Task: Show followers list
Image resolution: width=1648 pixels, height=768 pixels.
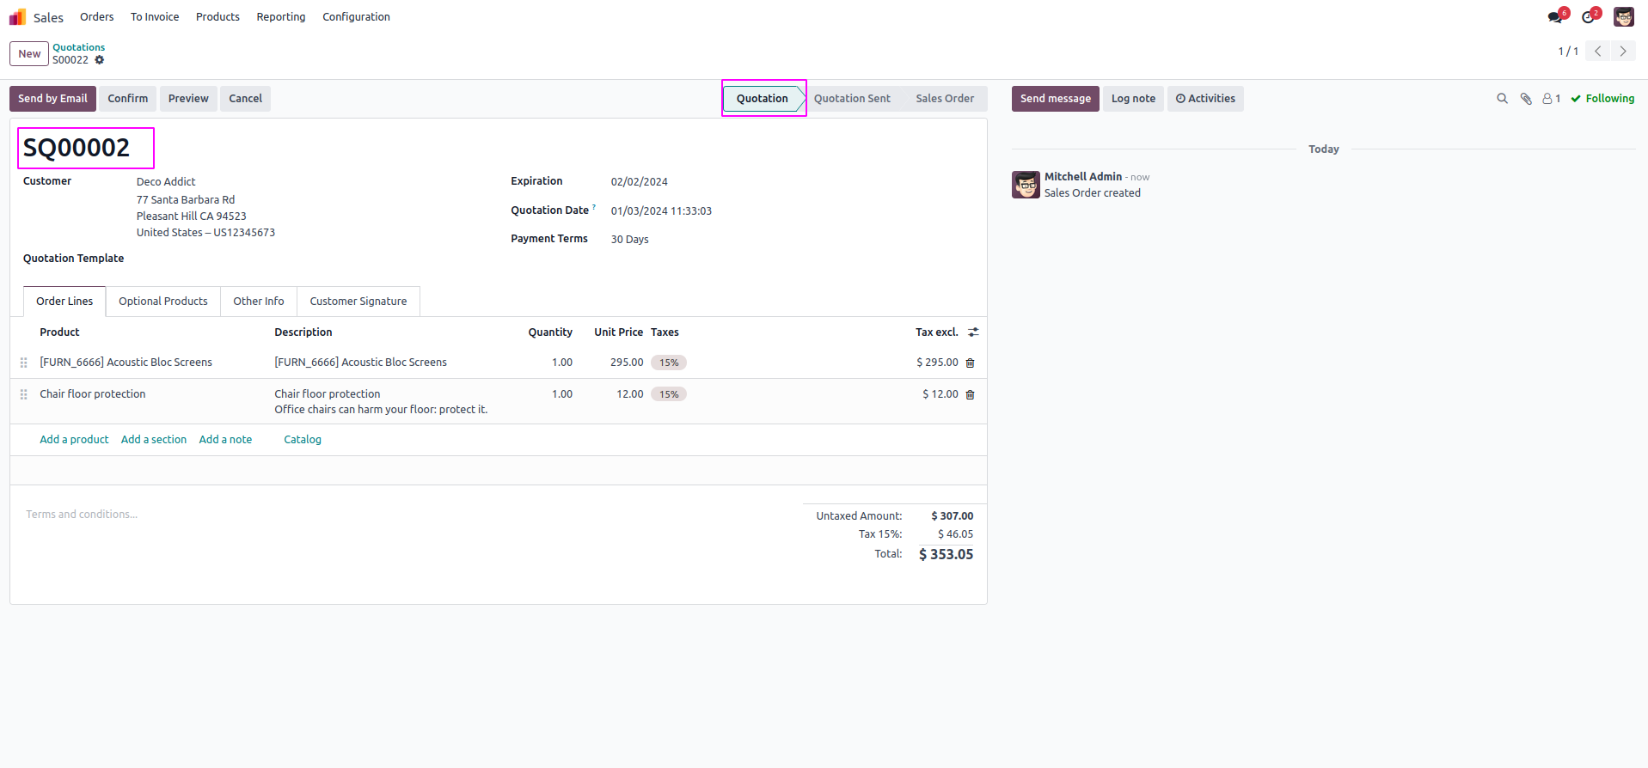Action: click(1551, 99)
